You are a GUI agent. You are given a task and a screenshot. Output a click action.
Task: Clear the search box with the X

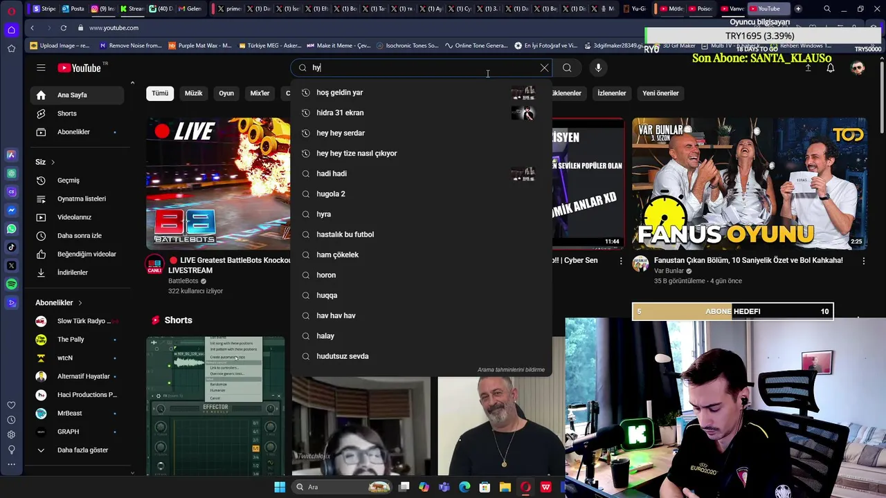click(544, 68)
